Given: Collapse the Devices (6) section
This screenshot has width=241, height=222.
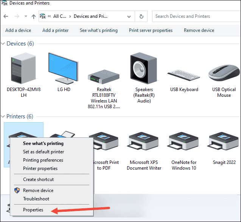Looking at the screenshot, I should 3,44.
